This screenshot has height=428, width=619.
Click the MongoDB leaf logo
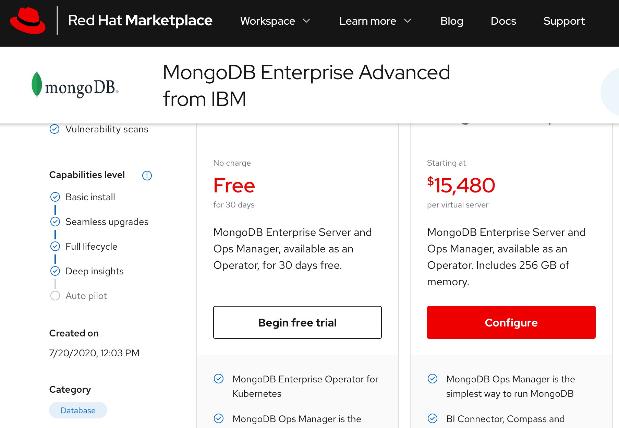coord(75,85)
